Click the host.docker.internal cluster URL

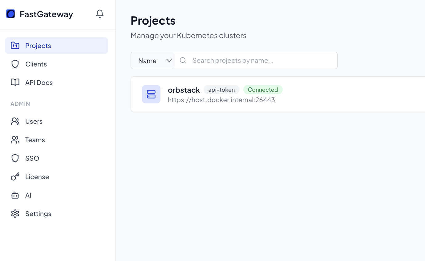221,100
